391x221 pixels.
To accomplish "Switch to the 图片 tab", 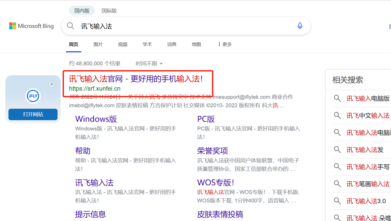I will coord(98,44).
